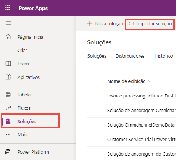The width and height of the screenshot is (176, 160).
Task: Collapse navigation with the hamburger icon
Action: pyautogui.click(x=8, y=23)
